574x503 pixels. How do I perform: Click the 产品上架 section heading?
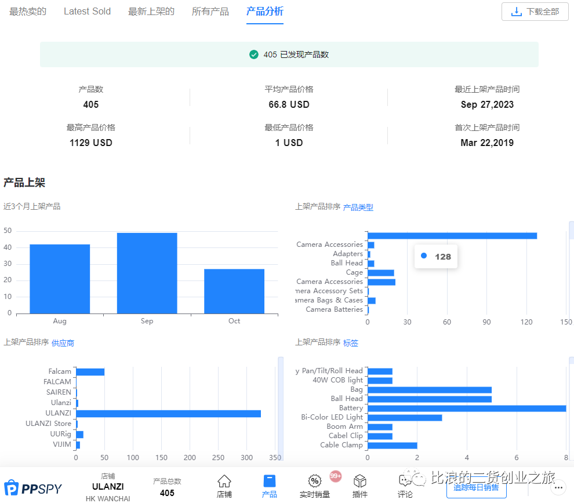point(24,183)
